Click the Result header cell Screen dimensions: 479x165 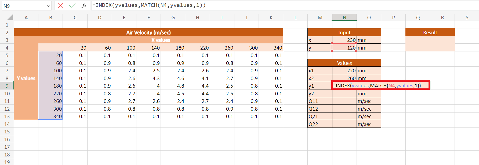pyautogui.click(x=430, y=32)
